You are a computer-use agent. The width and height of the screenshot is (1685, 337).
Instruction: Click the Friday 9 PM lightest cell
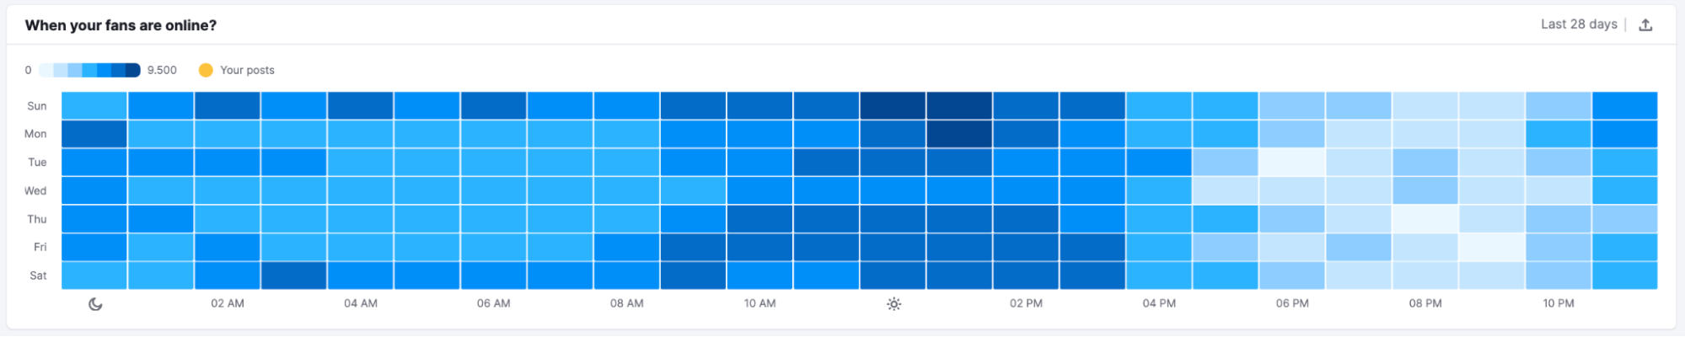tap(1492, 247)
